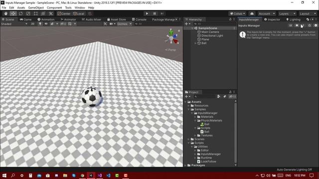Viewport: 319px width, 179px height.
Task: Select the Rect transform tool
Action: [35, 13]
